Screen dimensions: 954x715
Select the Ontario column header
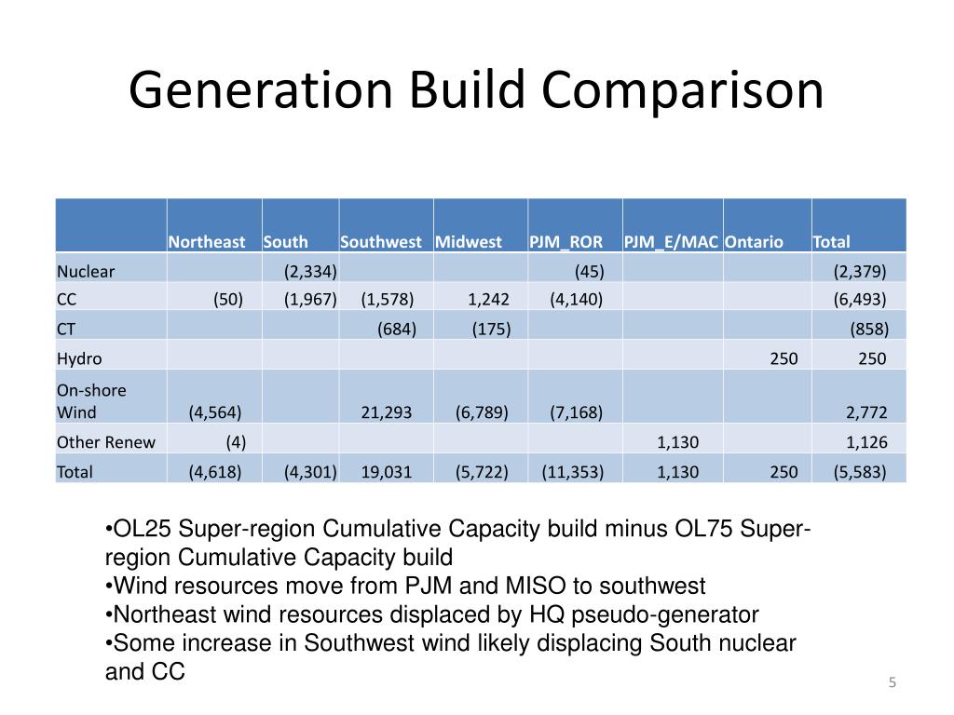(x=754, y=242)
